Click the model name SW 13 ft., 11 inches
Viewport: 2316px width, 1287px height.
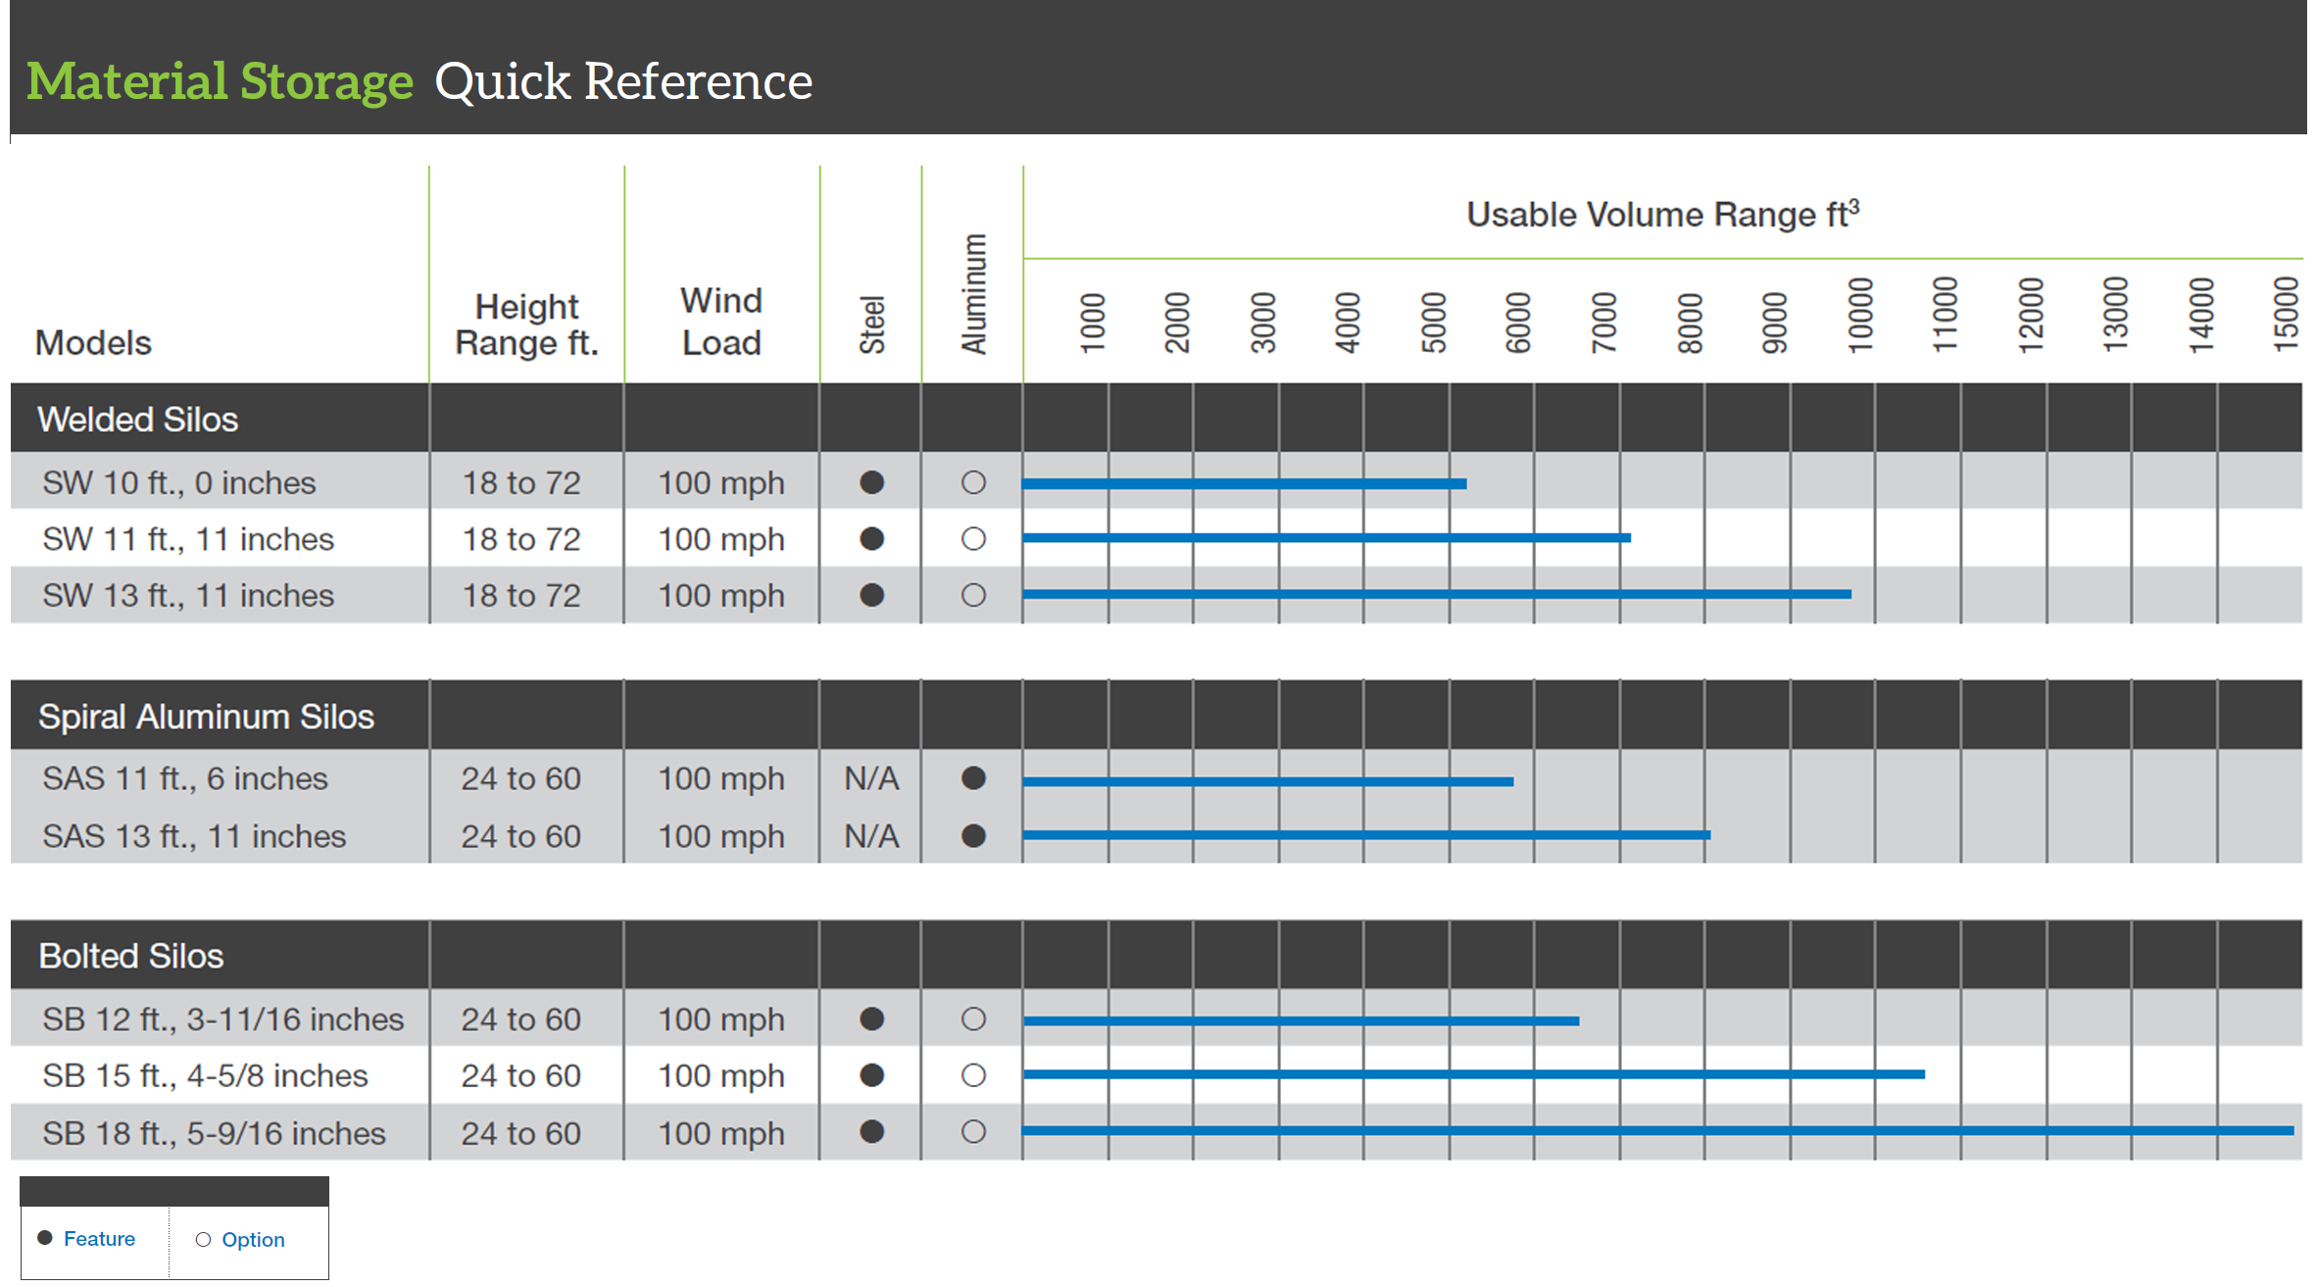tap(188, 596)
